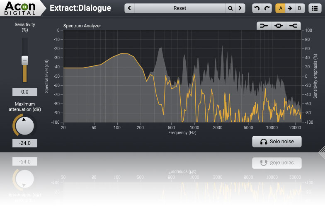Open the Reset preset dropdown
325x207 pixels.
point(179,8)
